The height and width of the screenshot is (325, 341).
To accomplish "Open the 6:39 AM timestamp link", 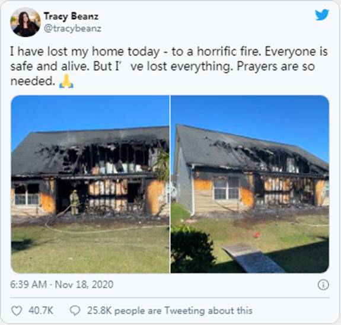I will tap(28, 285).
